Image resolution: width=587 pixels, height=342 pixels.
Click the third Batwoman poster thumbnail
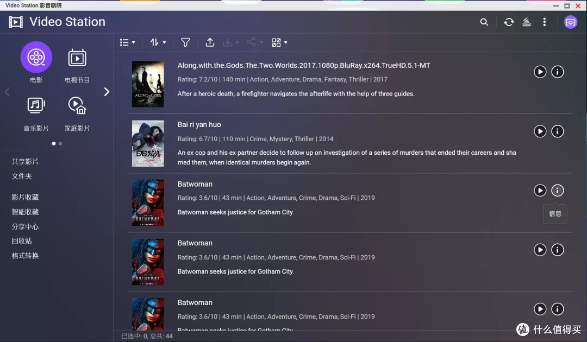click(148, 314)
